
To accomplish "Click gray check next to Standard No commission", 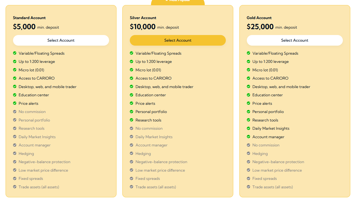I will click(x=15, y=112).
